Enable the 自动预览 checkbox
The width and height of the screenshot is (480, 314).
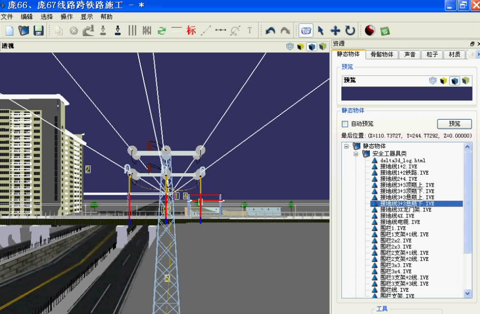point(345,124)
